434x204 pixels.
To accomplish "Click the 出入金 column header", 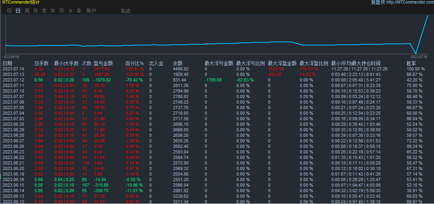I will (x=156, y=63).
